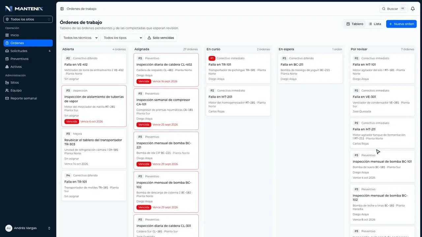Click the Equipo people icon

[7, 91]
